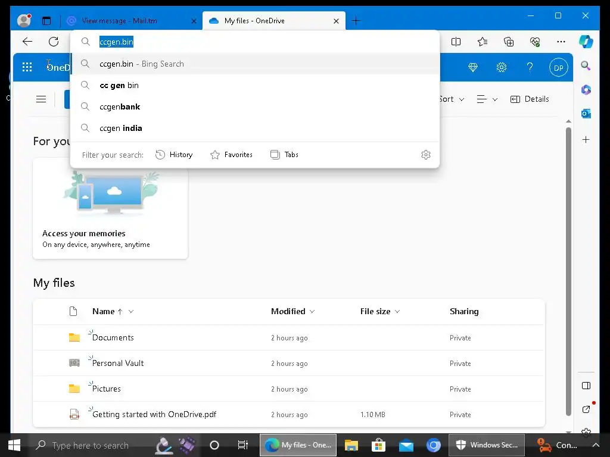This screenshot has height=457, width=610.
Task: Click the page vertical scrollbar thumb
Action: click(568, 271)
